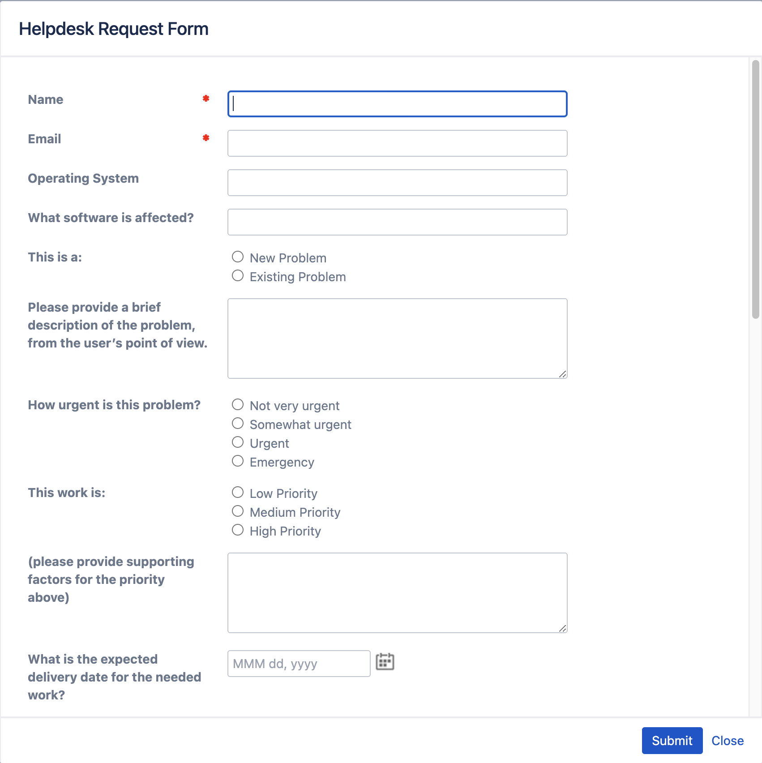Select "Not very urgent" urgency level
The image size is (762, 763).
[x=238, y=404]
